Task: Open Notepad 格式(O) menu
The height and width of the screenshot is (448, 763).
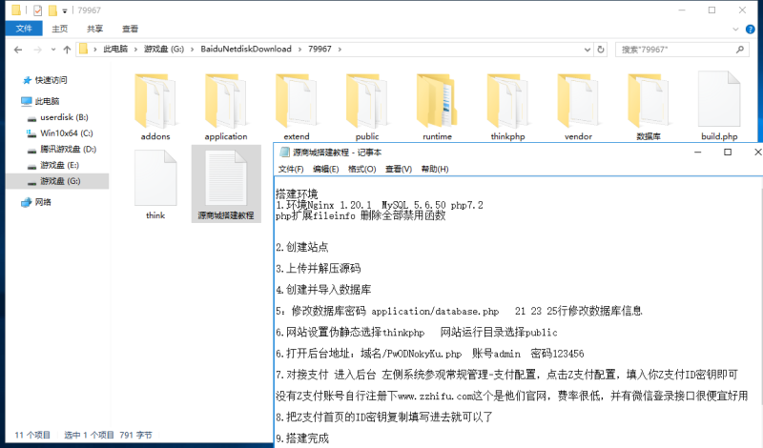Action: [x=362, y=169]
